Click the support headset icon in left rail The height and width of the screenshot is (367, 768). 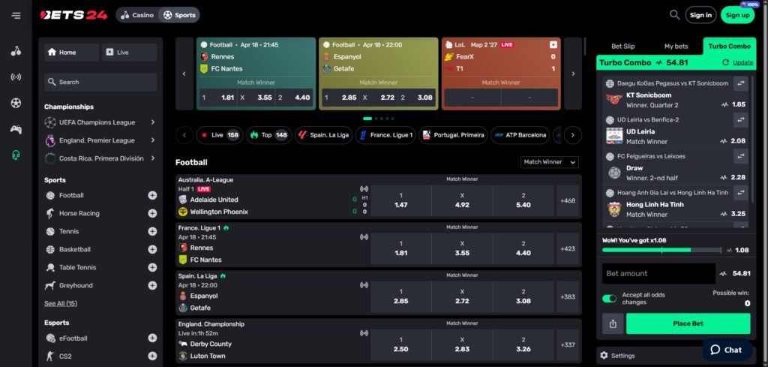coord(16,155)
